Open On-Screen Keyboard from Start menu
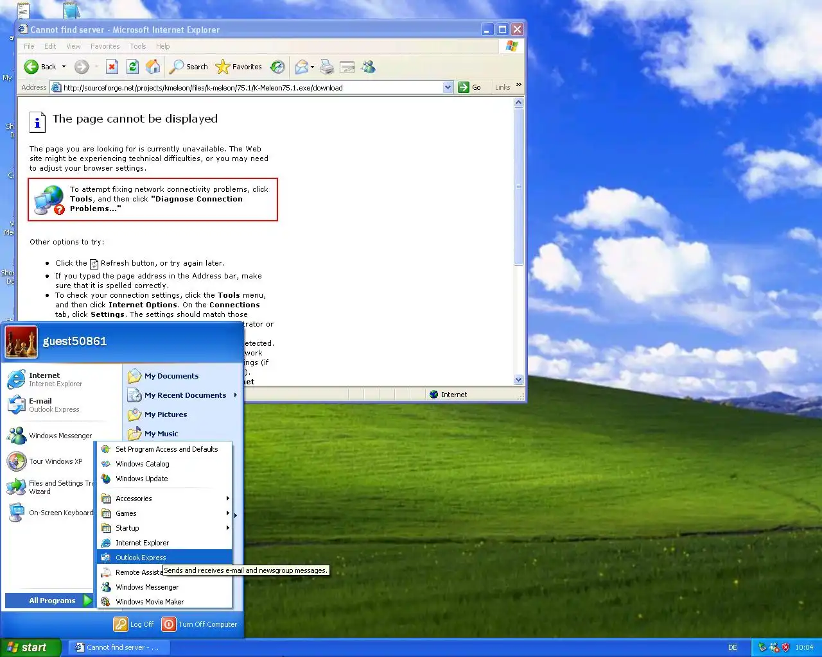 click(50, 513)
